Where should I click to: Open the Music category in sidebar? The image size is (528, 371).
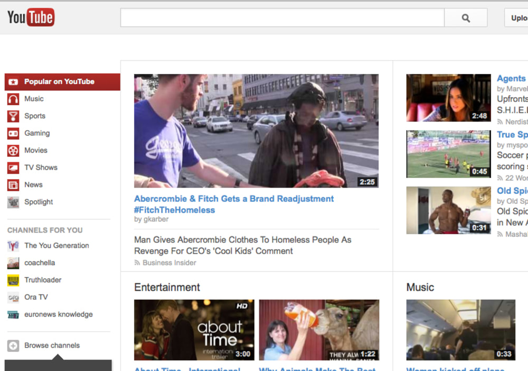click(34, 99)
